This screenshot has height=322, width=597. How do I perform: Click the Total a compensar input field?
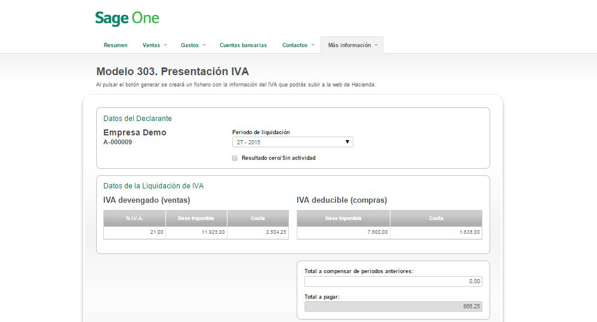[393, 281]
